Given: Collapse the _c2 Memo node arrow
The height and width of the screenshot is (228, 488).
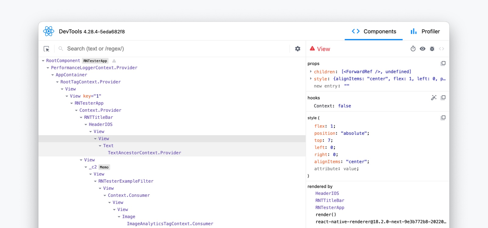Looking at the screenshot, I should click(x=86, y=167).
